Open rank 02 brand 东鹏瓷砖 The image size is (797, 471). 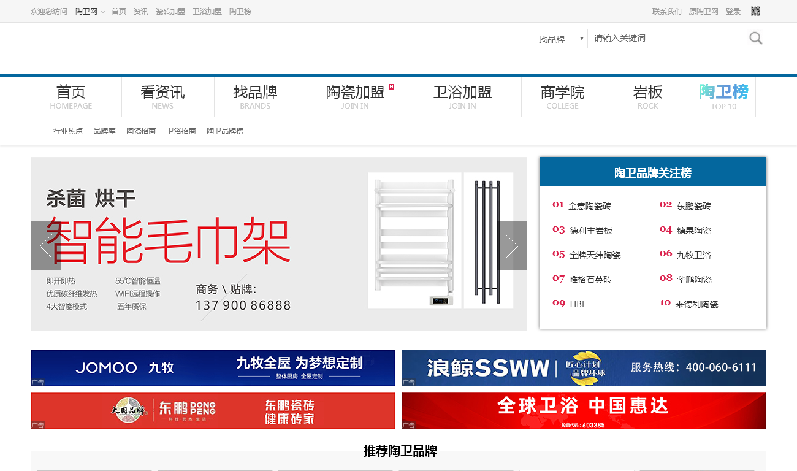pos(693,206)
